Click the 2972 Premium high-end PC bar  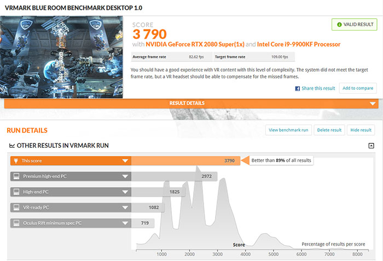tap(174, 176)
